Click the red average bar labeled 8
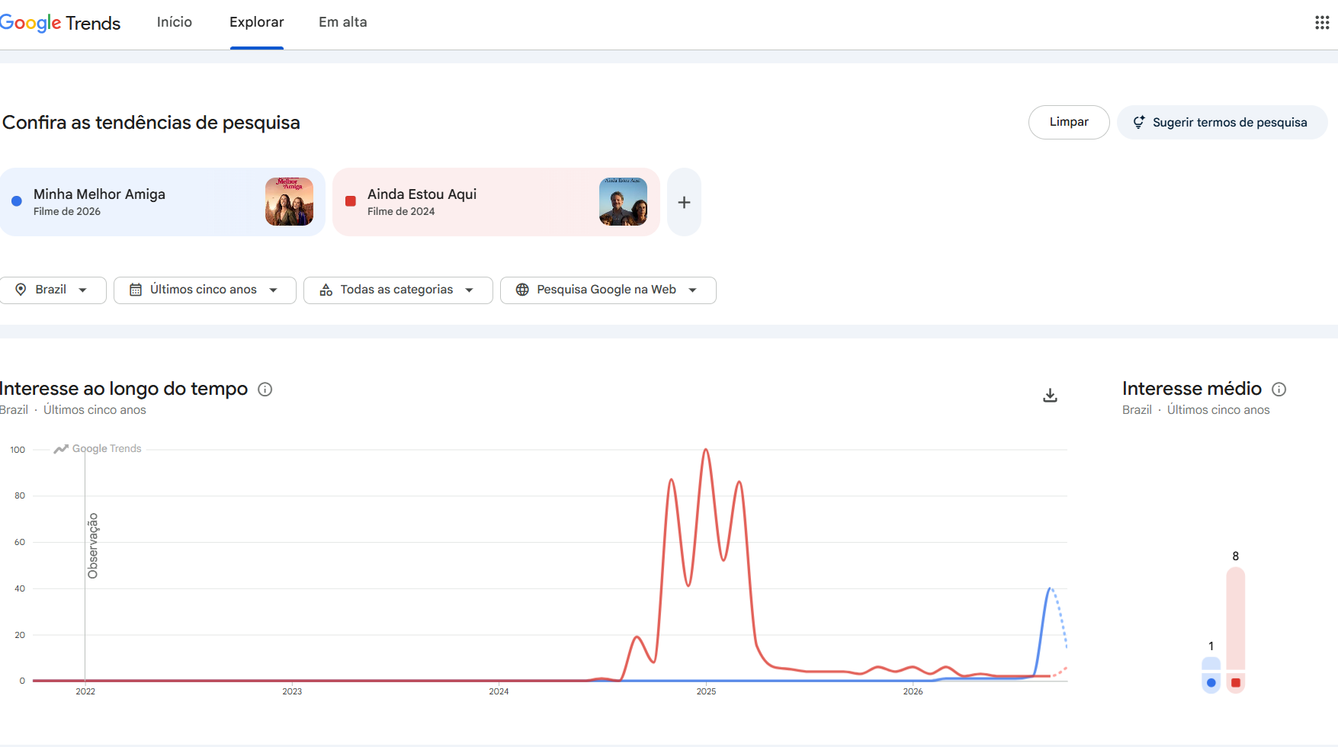The image size is (1338, 747). [x=1236, y=630]
